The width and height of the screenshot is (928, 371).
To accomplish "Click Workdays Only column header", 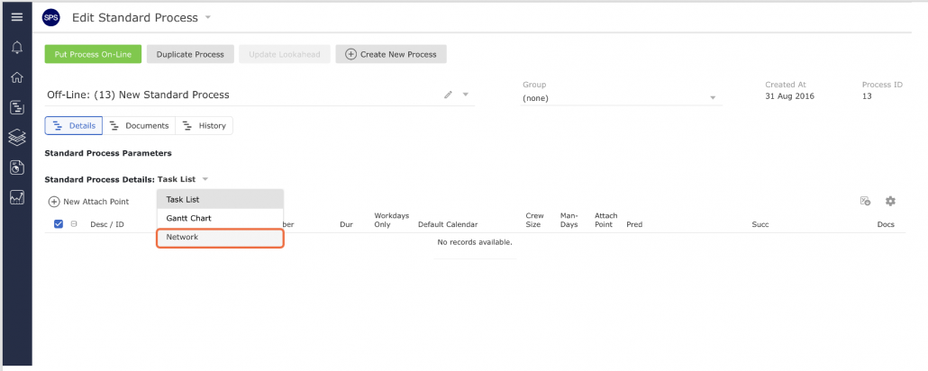I will point(392,220).
